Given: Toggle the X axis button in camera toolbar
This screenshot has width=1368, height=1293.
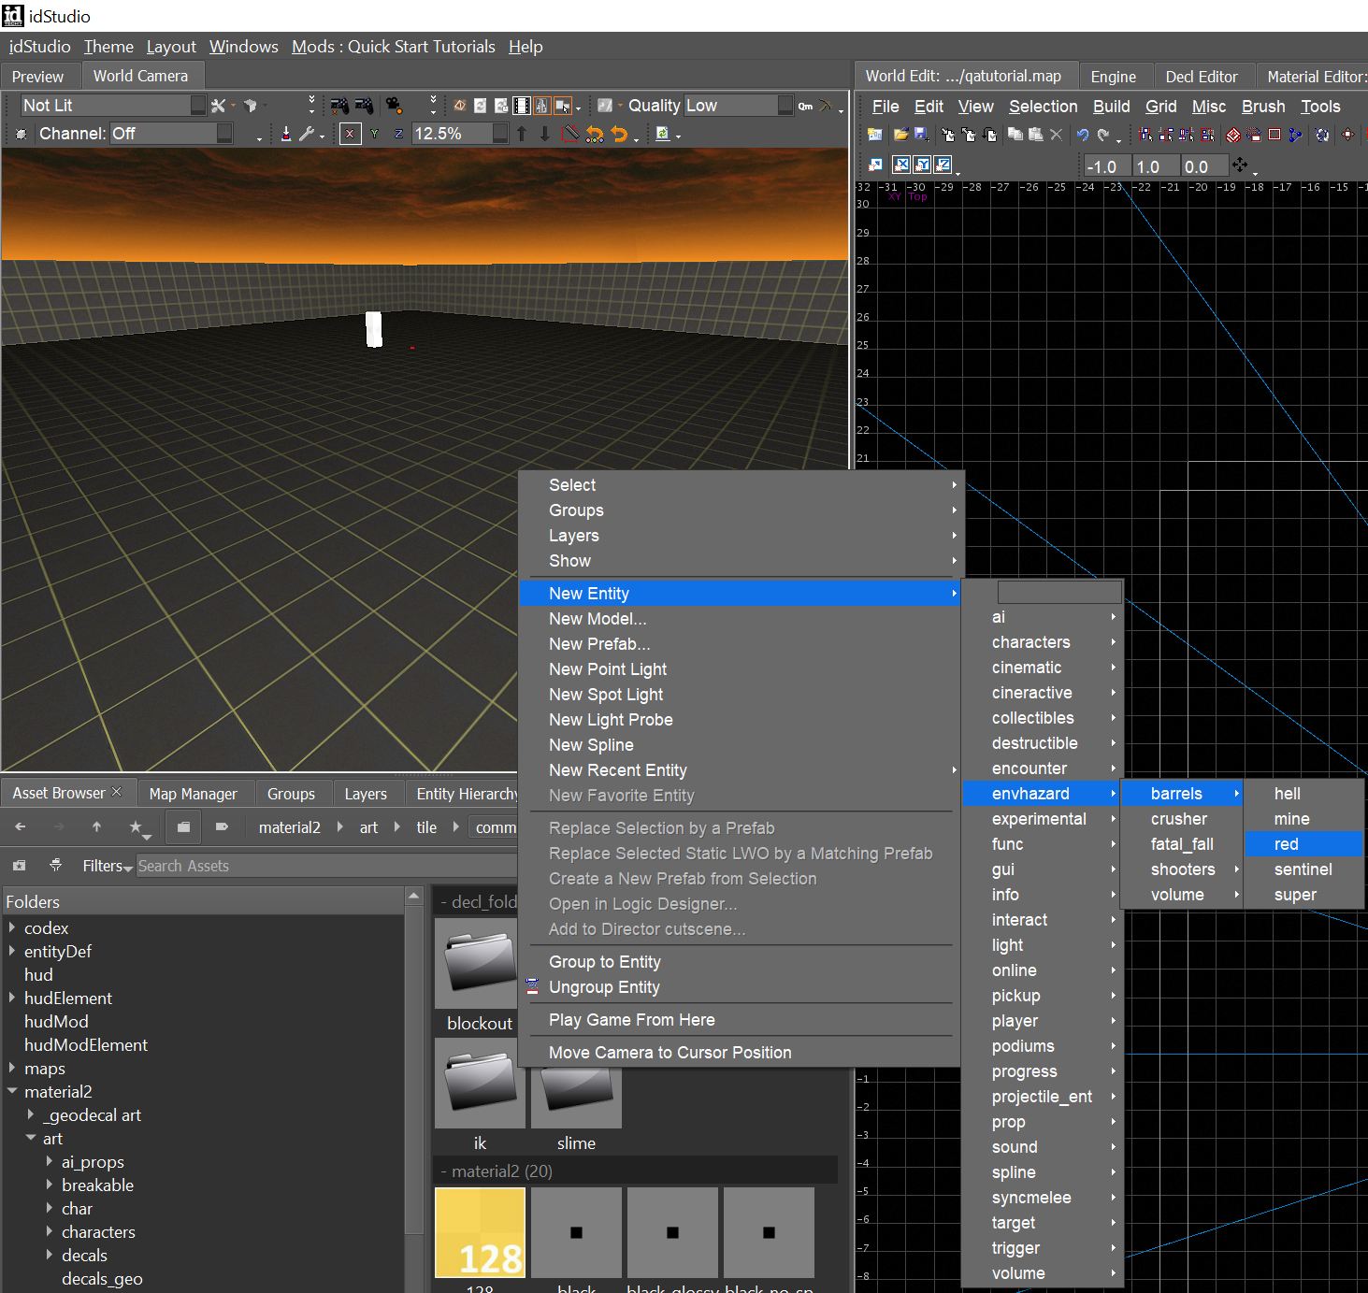Looking at the screenshot, I should [x=350, y=134].
